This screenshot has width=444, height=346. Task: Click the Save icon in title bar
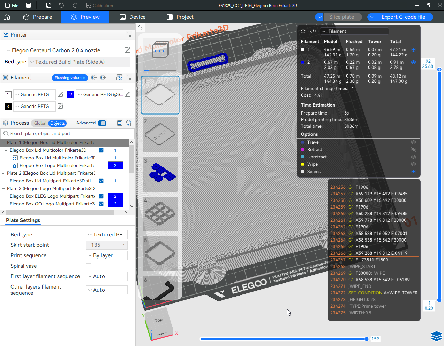click(x=48, y=6)
